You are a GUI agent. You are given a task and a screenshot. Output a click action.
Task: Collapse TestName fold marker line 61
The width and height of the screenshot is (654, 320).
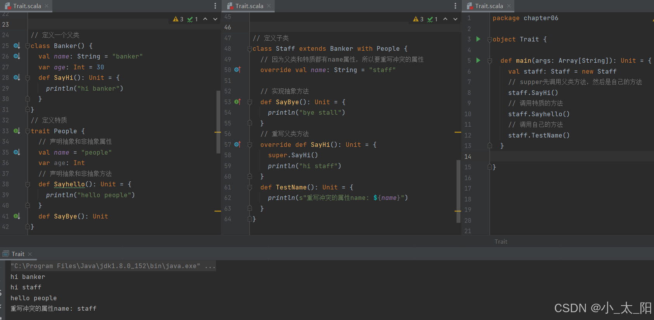[250, 188]
